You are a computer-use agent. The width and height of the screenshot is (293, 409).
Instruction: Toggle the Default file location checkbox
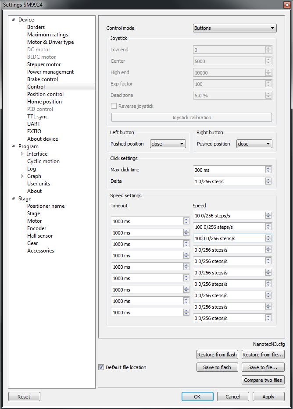[101, 367]
